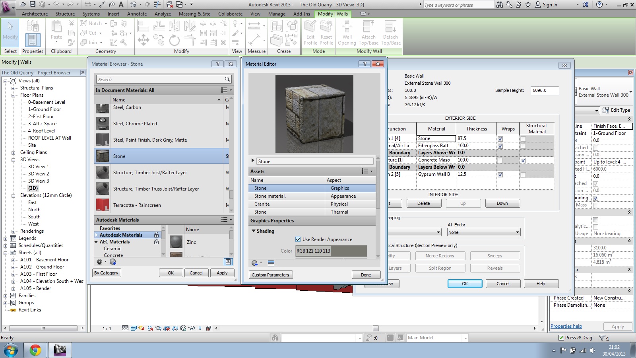The width and height of the screenshot is (636, 358).
Task: Open the Architecture ribbon tab
Action: click(35, 14)
